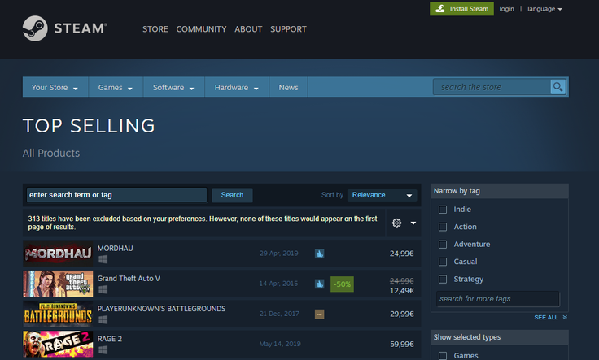Click the login link
The width and height of the screenshot is (599, 360).
coord(506,9)
